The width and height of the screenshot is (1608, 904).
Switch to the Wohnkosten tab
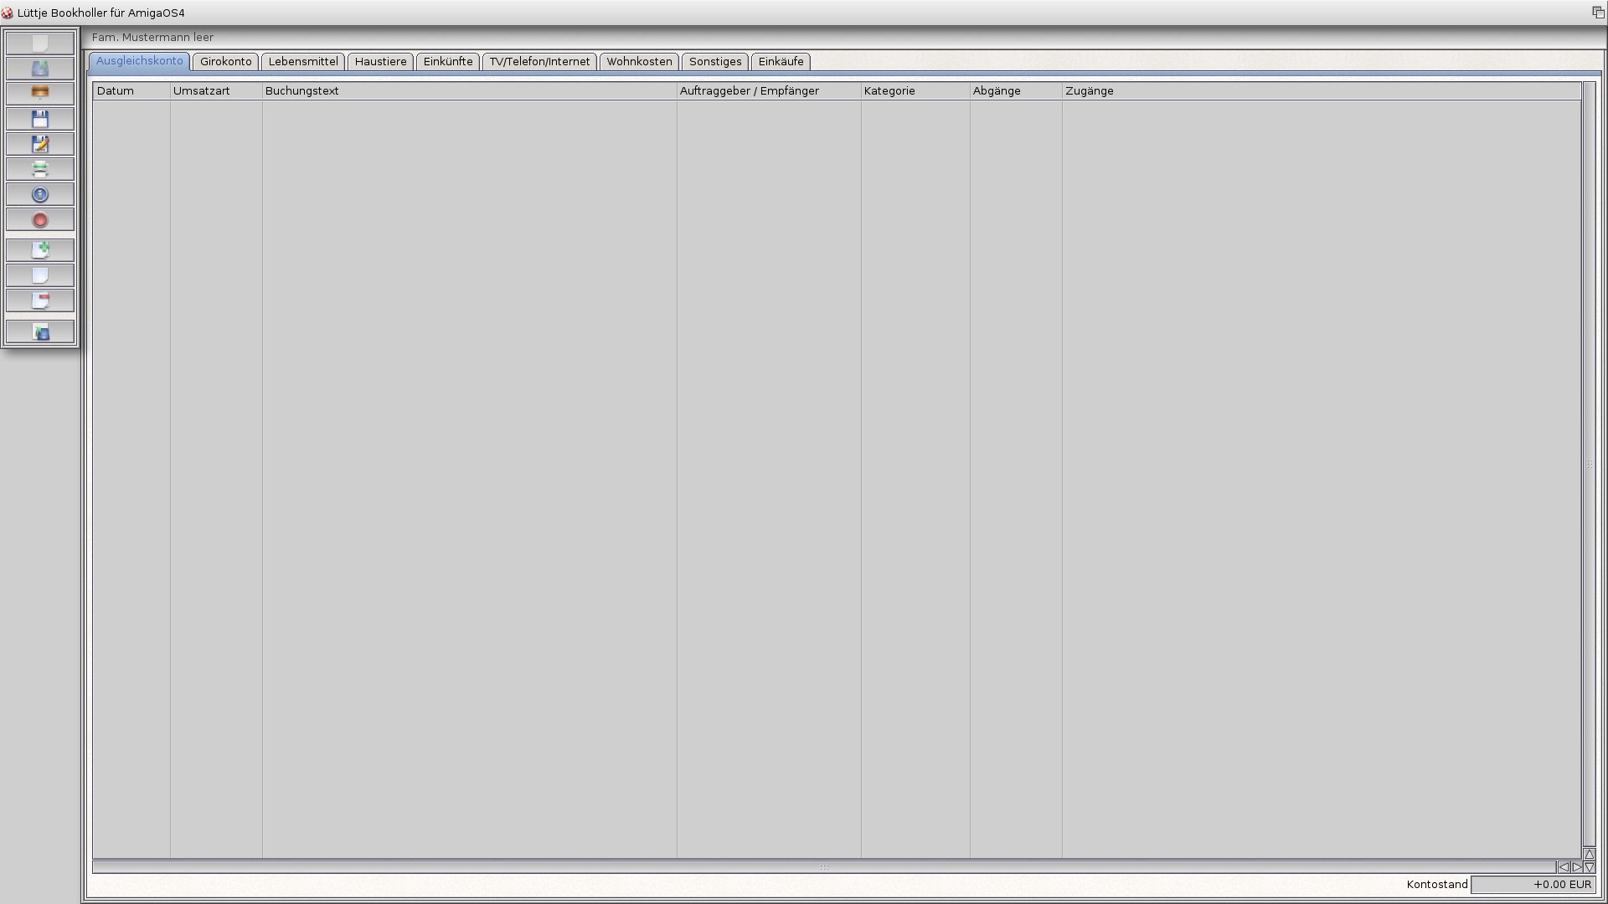pos(639,62)
